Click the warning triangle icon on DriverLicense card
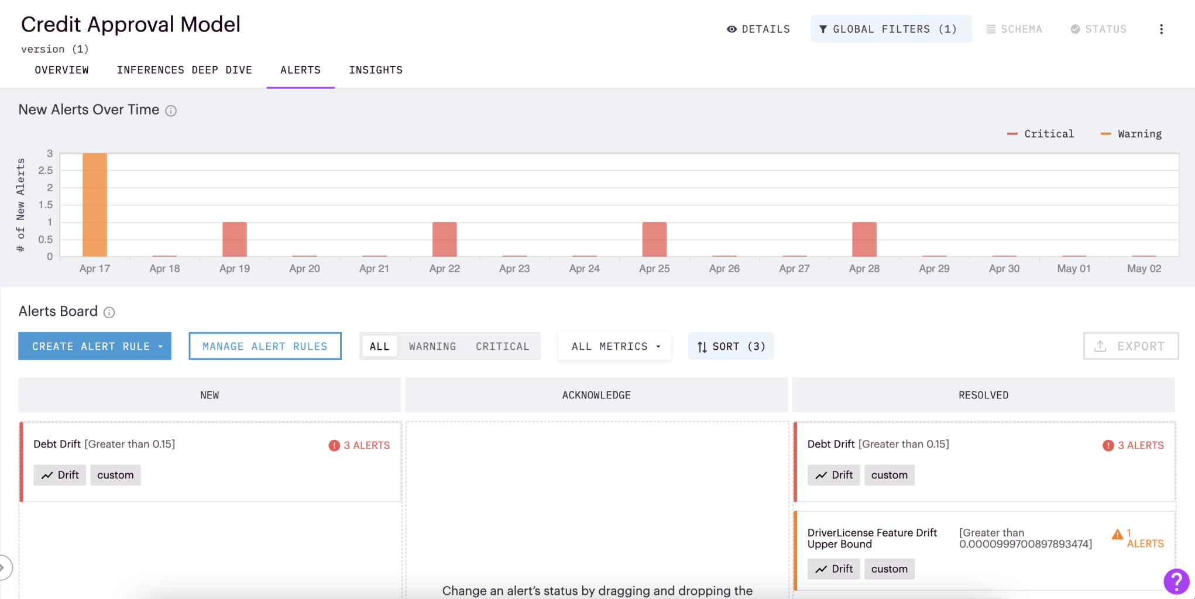This screenshot has width=1195, height=599. pyautogui.click(x=1117, y=534)
